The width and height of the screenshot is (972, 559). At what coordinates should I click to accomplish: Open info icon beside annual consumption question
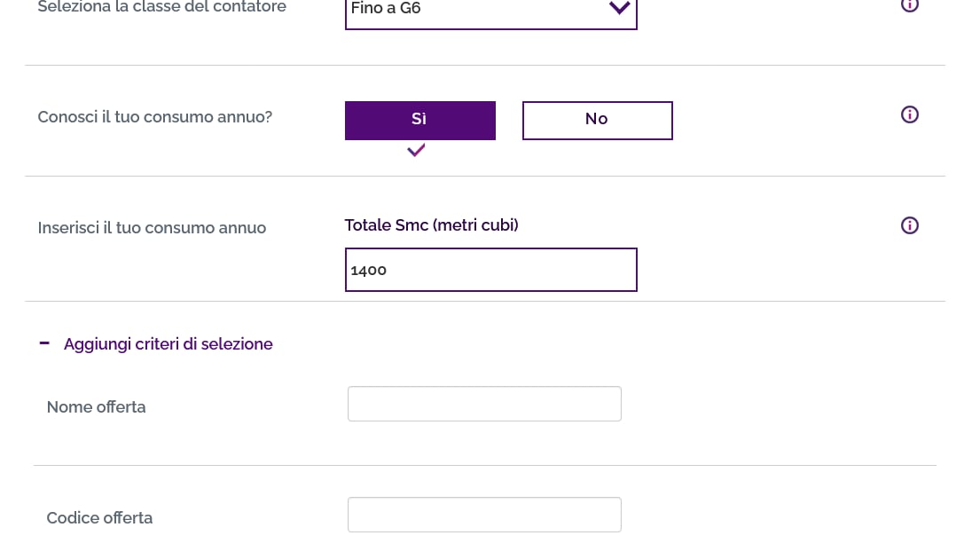(x=909, y=114)
